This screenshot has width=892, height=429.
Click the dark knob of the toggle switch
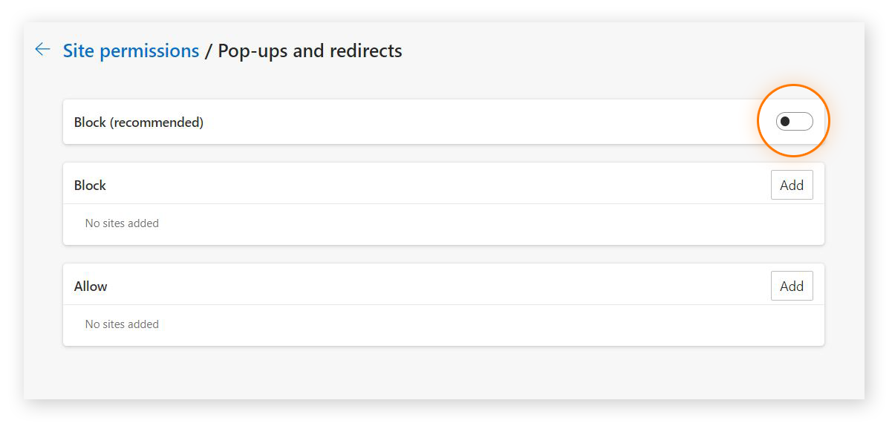click(x=785, y=122)
